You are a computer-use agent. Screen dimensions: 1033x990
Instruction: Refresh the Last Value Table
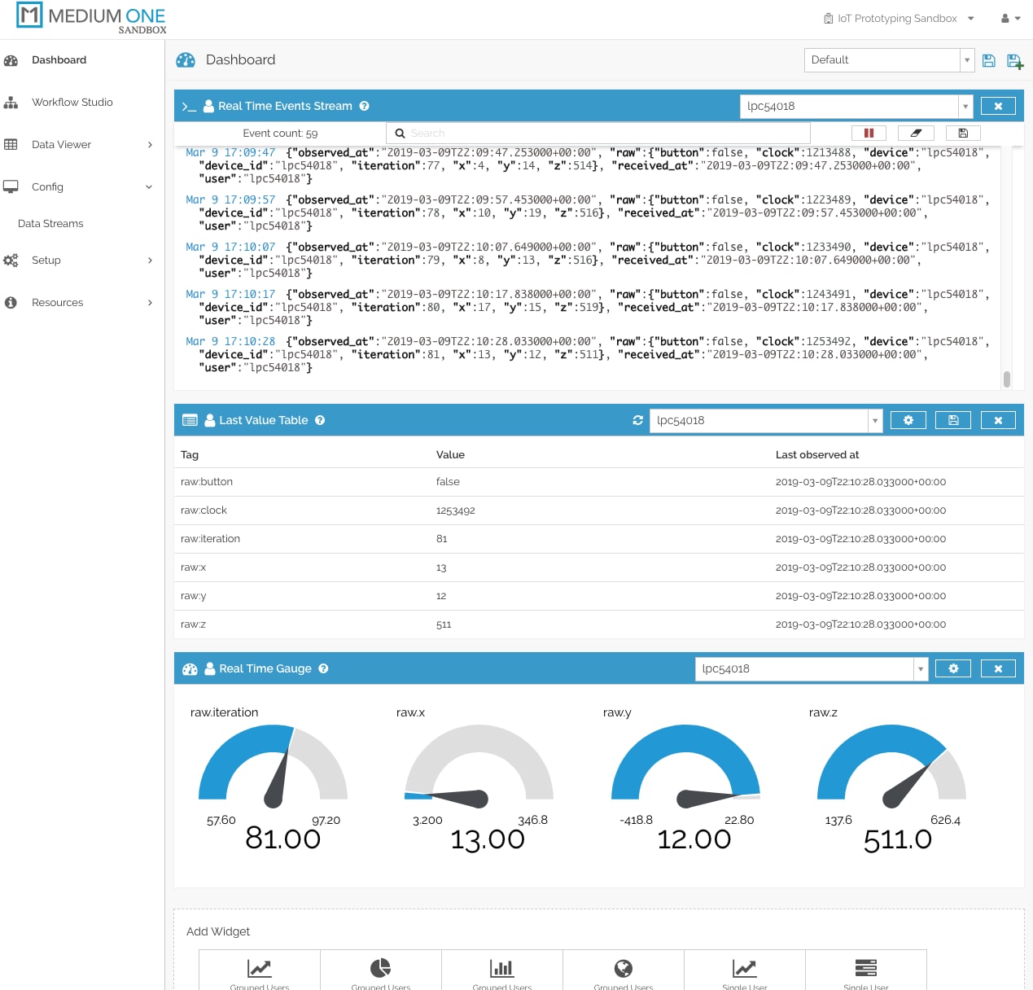638,420
